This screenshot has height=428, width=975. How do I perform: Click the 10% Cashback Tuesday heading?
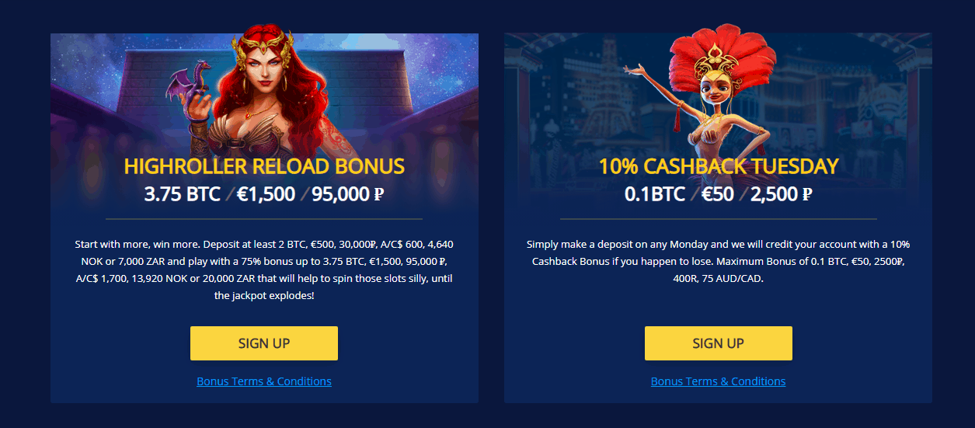click(718, 166)
